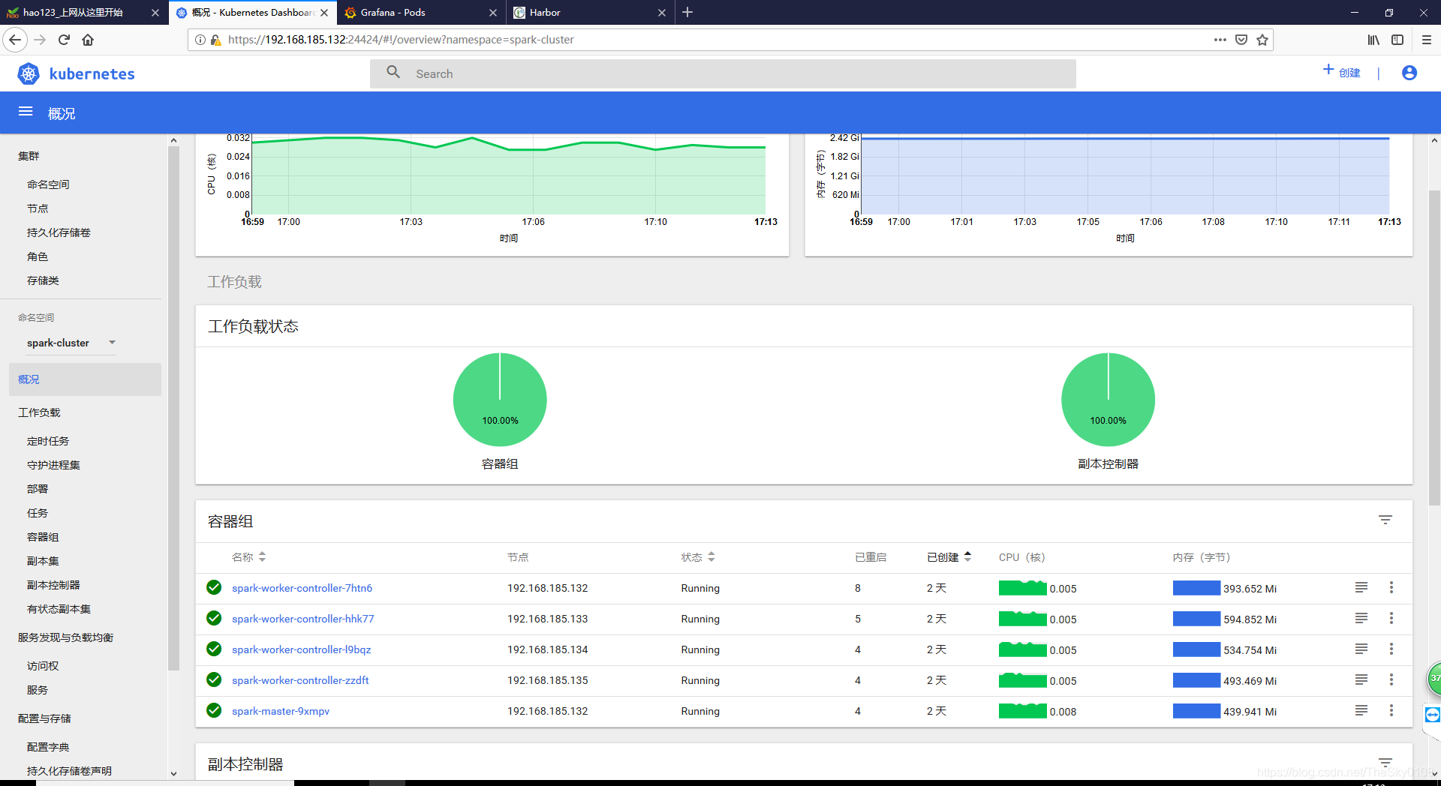Open 持久化存储卷 in the sidebar
This screenshot has height=786, width=1441.
coord(59,232)
